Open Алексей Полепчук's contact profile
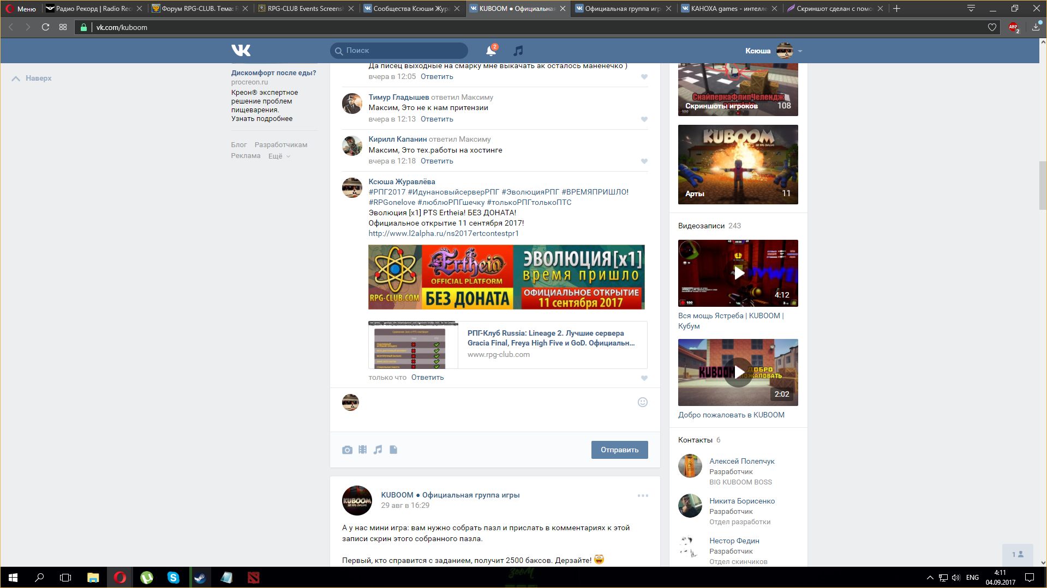Screen dimensions: 1047x588 [741, 461]
